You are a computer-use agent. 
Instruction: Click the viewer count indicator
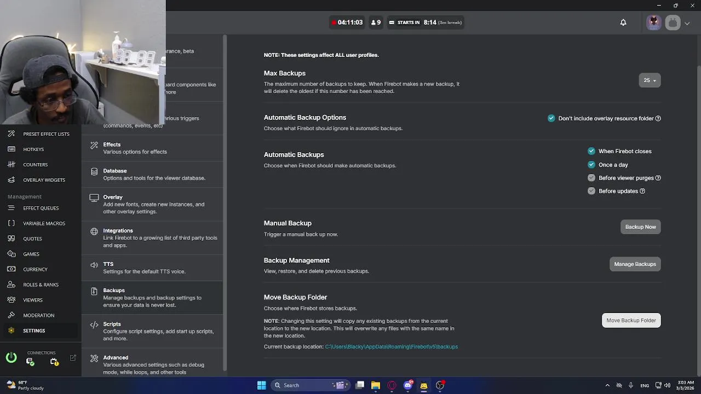tap(376, 22)
